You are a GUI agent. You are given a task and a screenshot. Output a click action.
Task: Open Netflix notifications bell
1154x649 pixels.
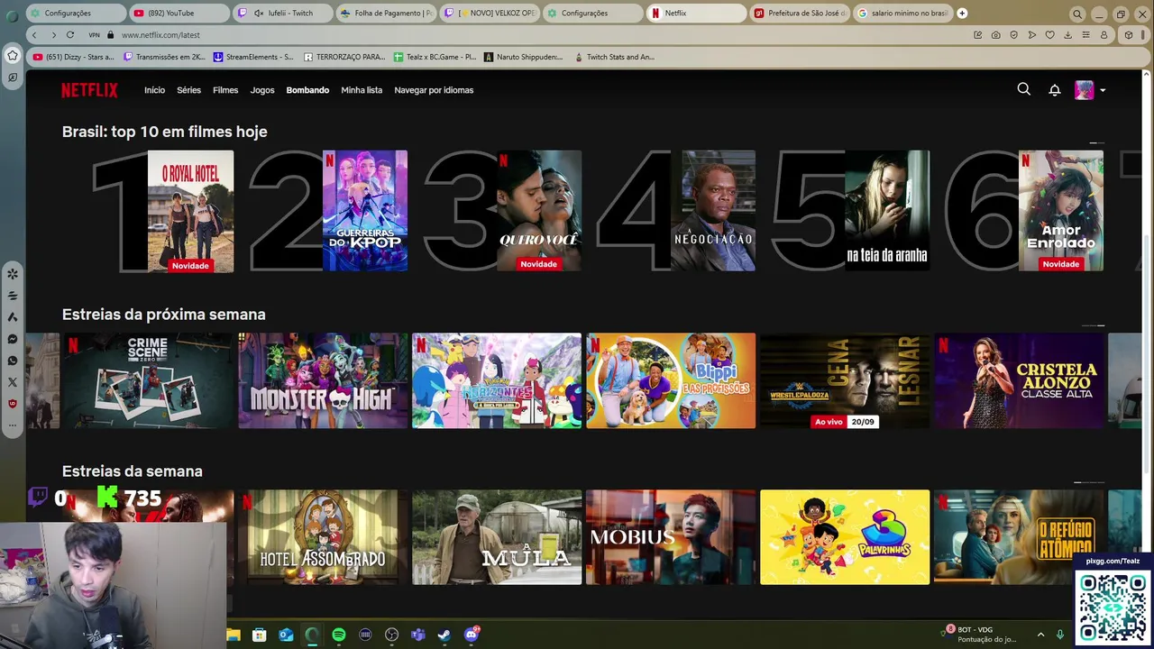coord(1054,90)
